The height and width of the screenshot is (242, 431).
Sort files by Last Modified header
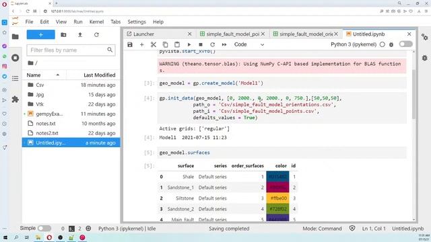[x=94, y=75]
